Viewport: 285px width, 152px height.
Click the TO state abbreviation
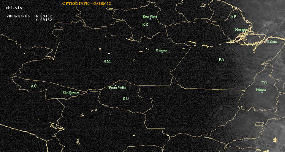264,83
